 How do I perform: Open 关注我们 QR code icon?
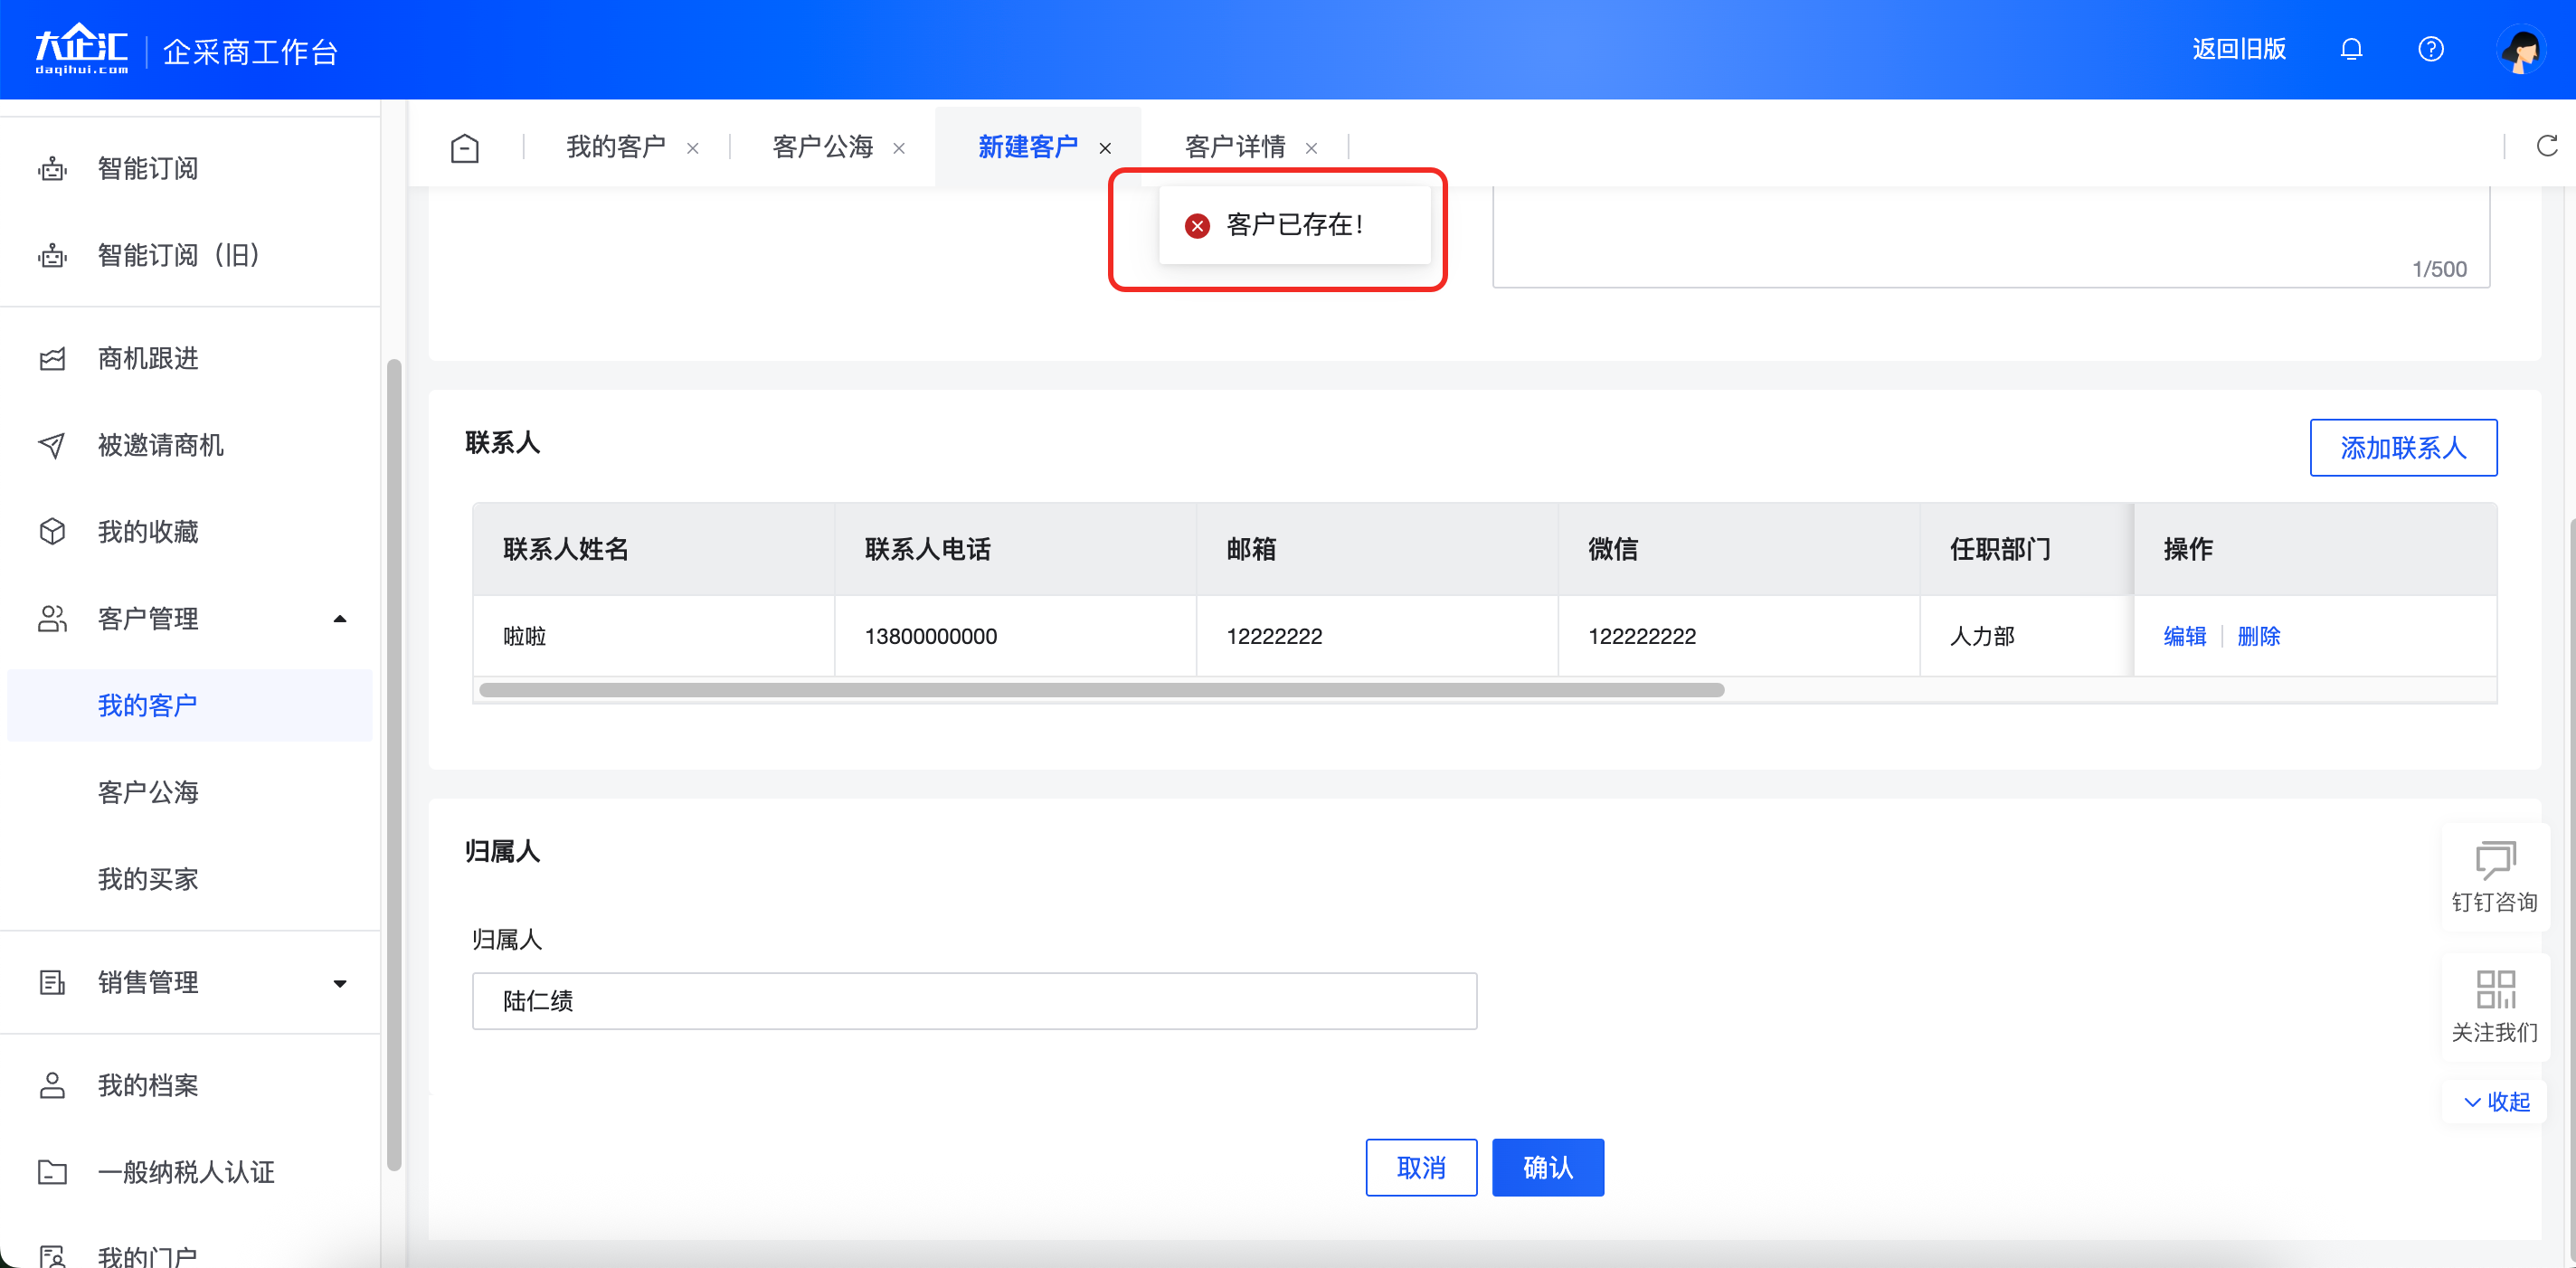coord(2495,989)
